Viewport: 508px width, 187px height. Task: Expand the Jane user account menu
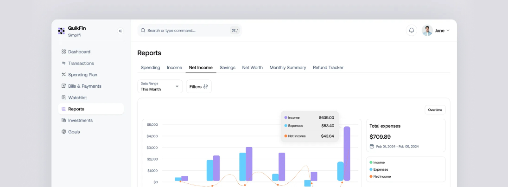click(436, 31)
